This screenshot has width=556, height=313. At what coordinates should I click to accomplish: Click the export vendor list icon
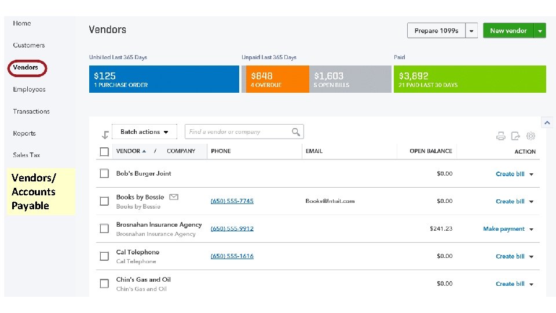(x=515, y=136)
